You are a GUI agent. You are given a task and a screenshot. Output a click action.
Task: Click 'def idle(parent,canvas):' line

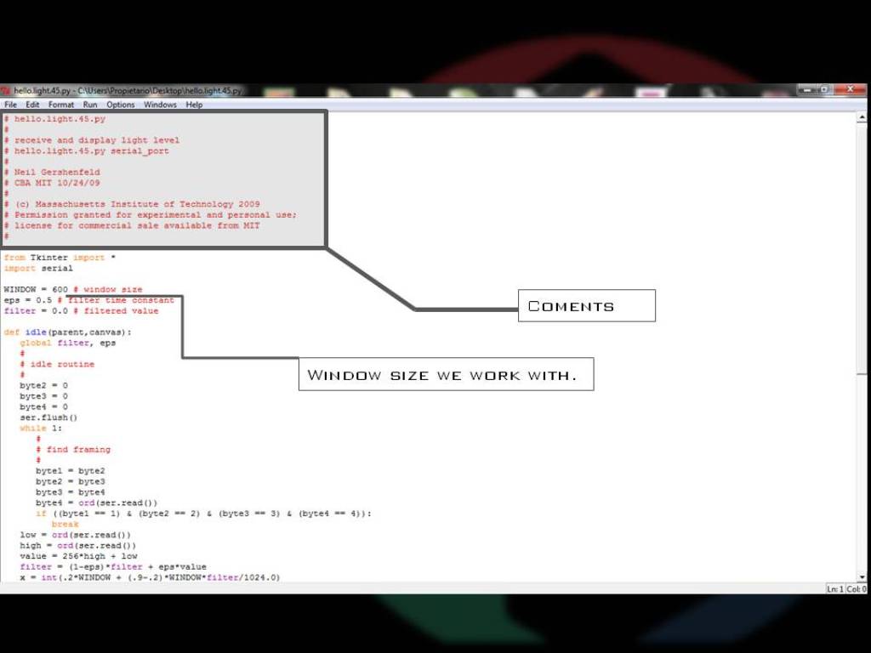67,332
